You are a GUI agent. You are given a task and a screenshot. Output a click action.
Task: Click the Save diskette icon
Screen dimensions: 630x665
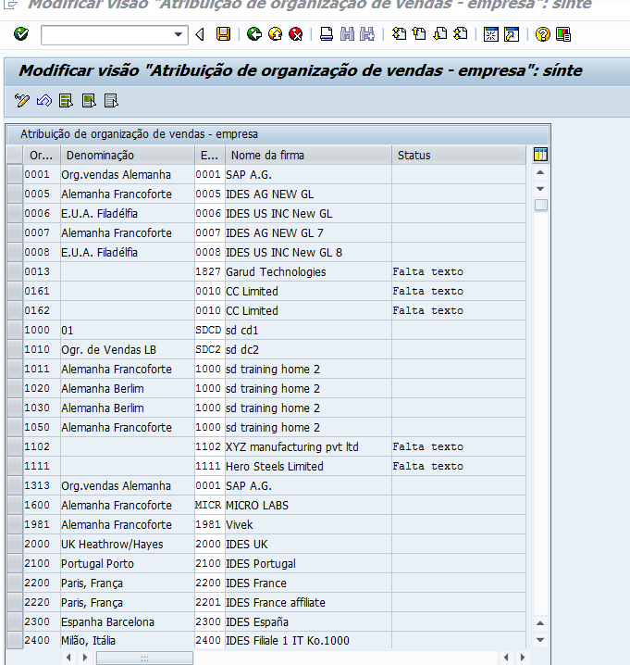click(x=223, y=34)
